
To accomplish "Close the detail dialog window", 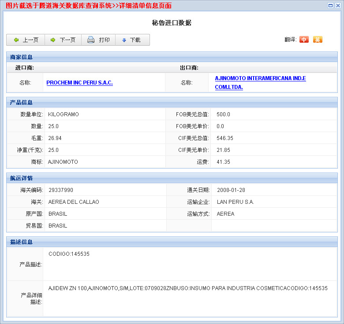I will click(338, 5).
